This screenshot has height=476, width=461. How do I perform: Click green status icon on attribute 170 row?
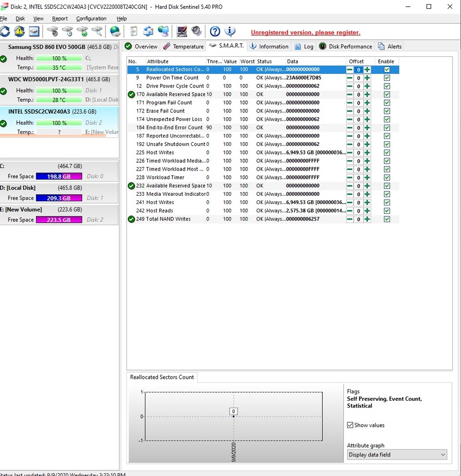(x=132, y=94)
